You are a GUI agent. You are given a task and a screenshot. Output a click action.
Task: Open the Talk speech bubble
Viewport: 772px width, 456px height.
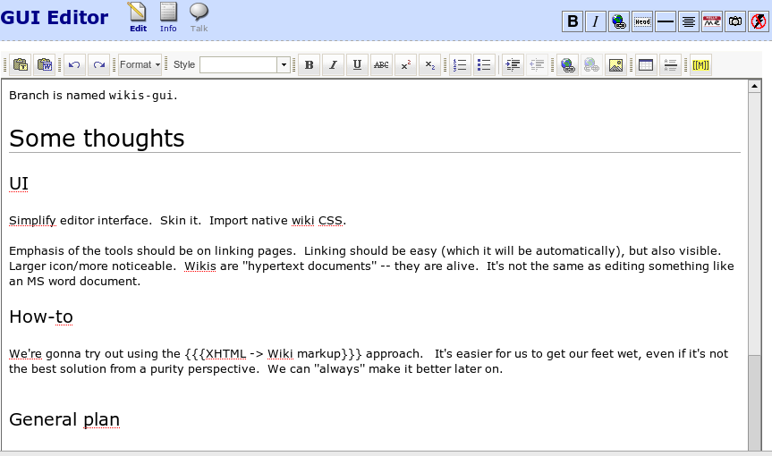click(199, 17)
